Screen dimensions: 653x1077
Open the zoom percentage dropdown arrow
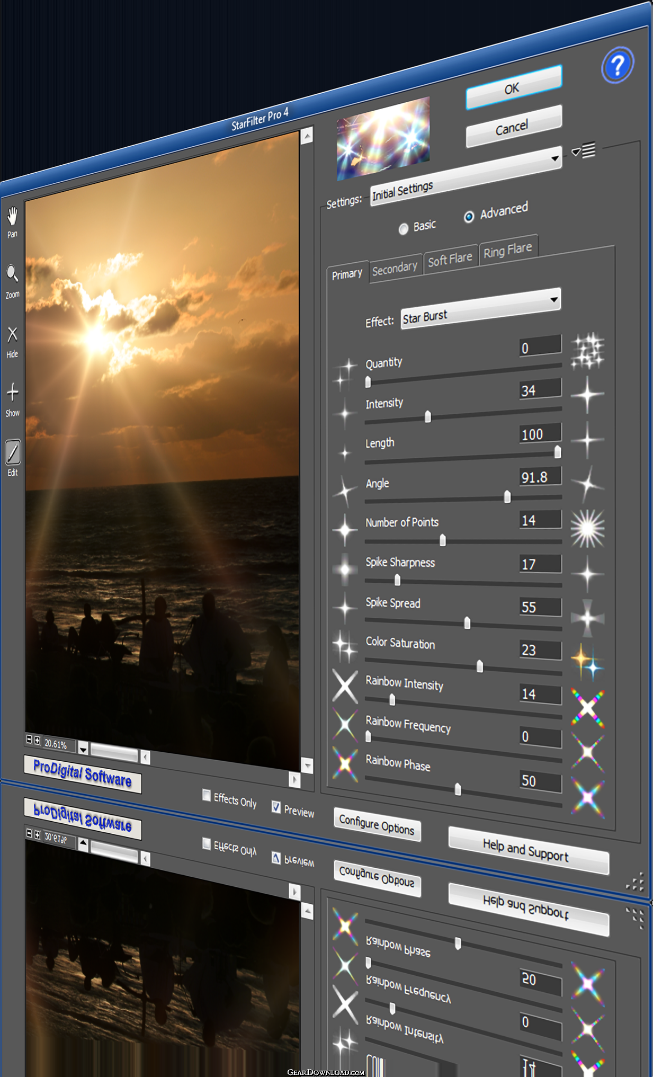pos(83,748)
